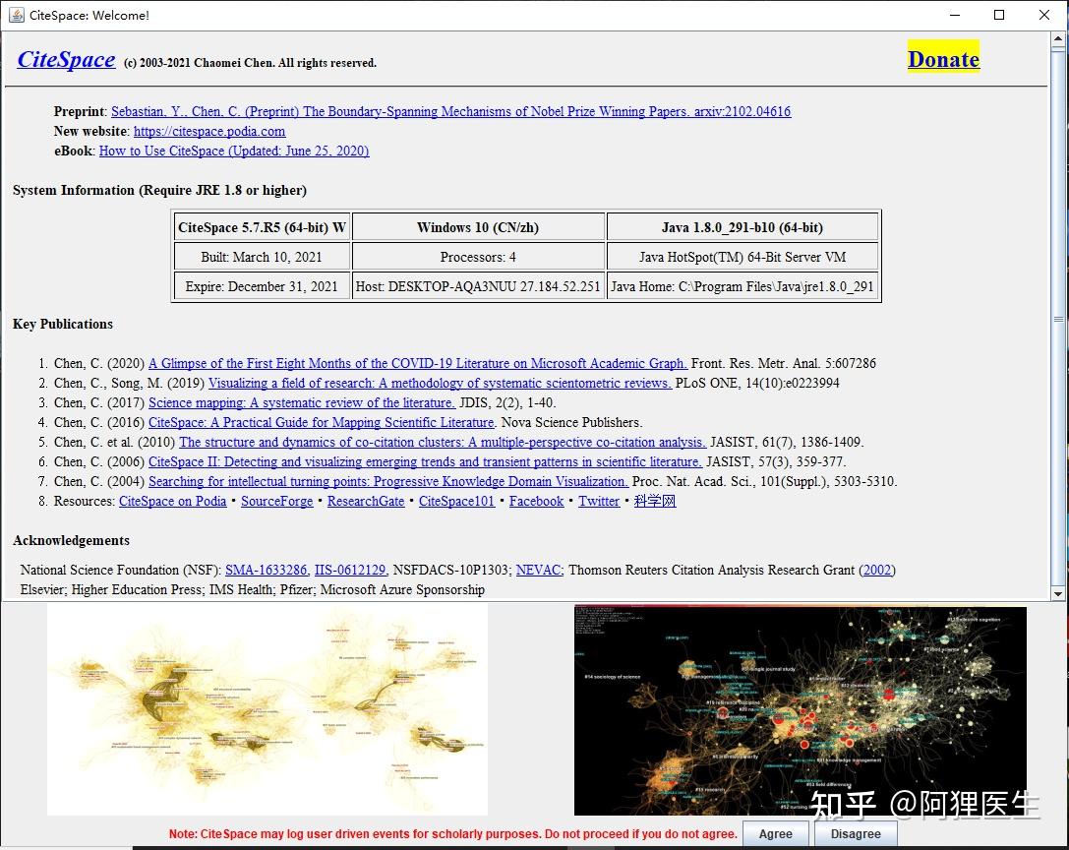Screen dimensions: 1069x850
Task: Open the CiteSpace101 resource link
Action: (456, 502)
